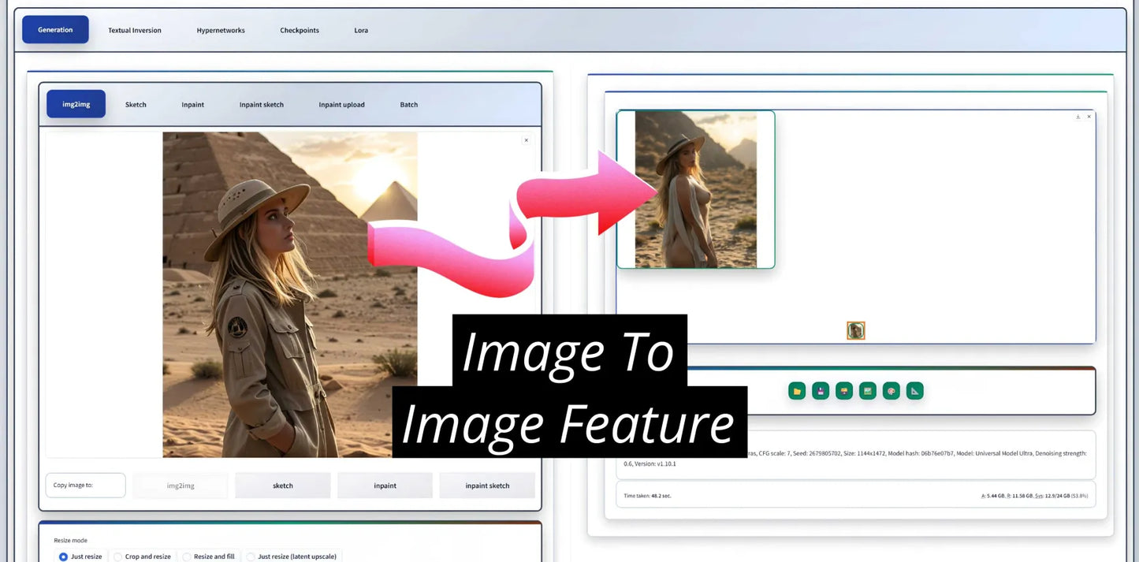Viewport: 1139px width, 562px height.
Task: Select the Just resize radio option
Action: (64, 556)
